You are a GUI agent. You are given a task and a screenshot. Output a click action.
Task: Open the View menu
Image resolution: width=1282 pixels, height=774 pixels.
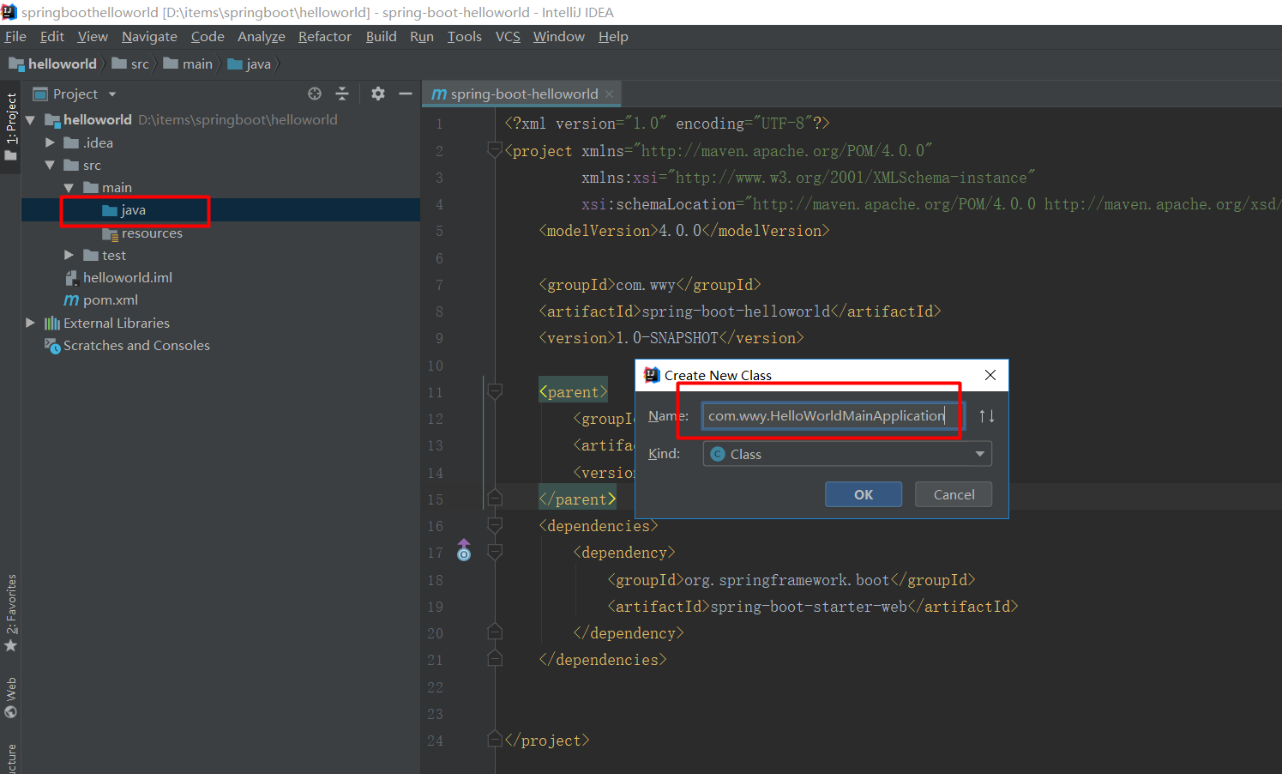tap(93, 36)
